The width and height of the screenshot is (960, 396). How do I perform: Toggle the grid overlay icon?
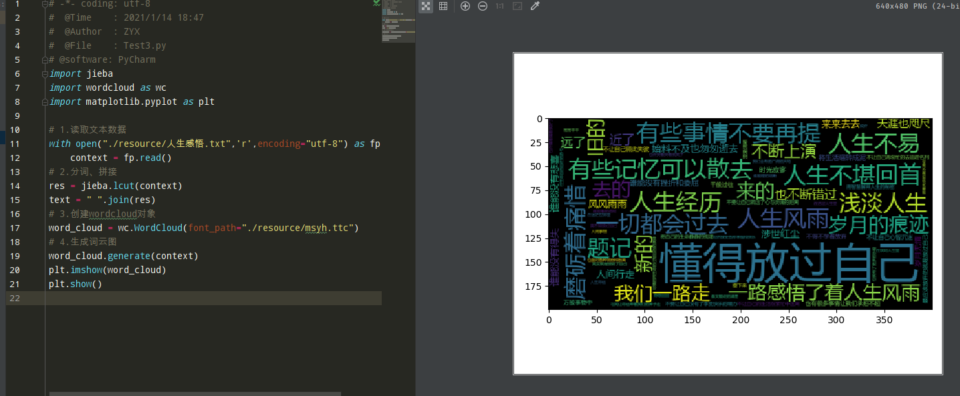coord(443,6)
